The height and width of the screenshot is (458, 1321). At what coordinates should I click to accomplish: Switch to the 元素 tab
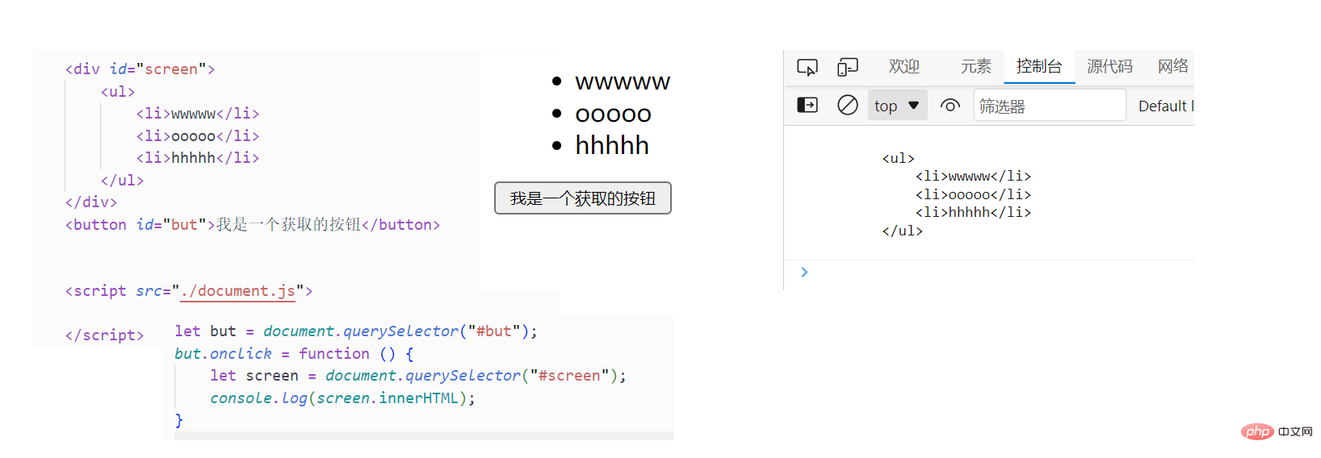[975, 66]
